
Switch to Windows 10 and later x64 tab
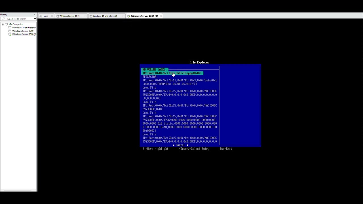click(105, 16)
